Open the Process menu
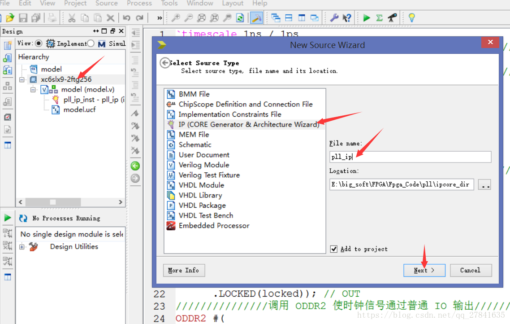The height and width of the screenshot is (324, 510). (139, 3)
